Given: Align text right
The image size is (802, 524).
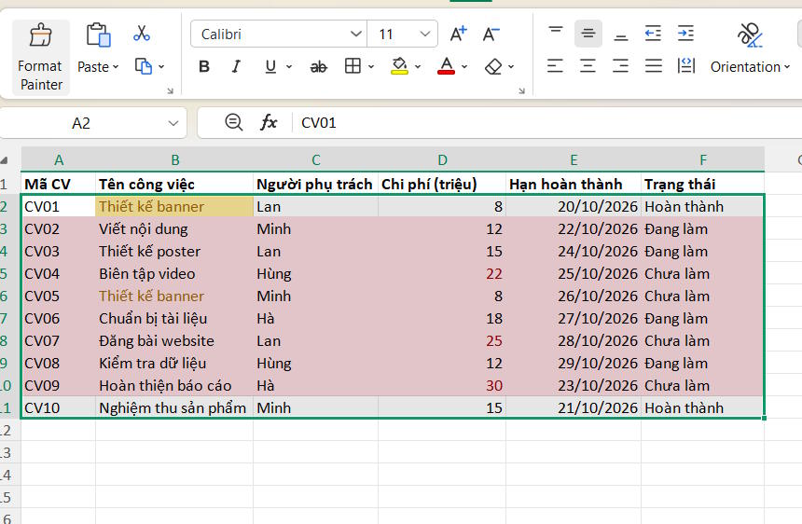Looking at the screenshot, I should click(621, 66).
